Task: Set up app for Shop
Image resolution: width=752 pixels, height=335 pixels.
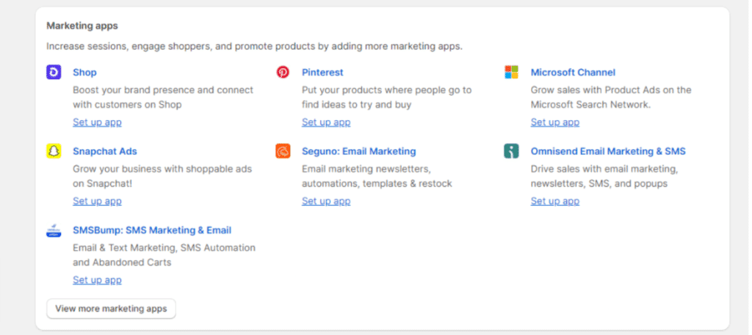Action: [x=97, y=122]
